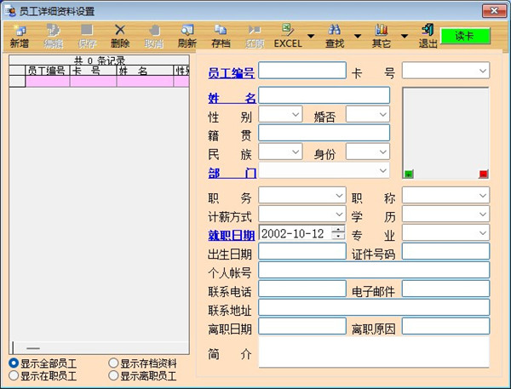511x389 pixels.
Task: Click the 部门 link label
Action: click(232, 173)
